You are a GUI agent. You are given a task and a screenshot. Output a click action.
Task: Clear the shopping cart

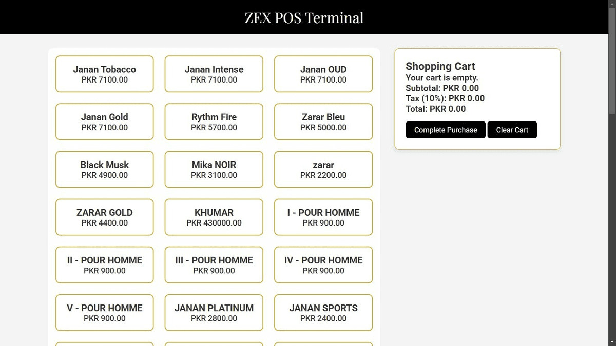[512, 130]
